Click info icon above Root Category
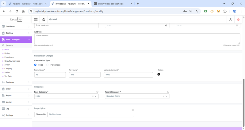The image size is (245, 130). (x=98, y=92)
